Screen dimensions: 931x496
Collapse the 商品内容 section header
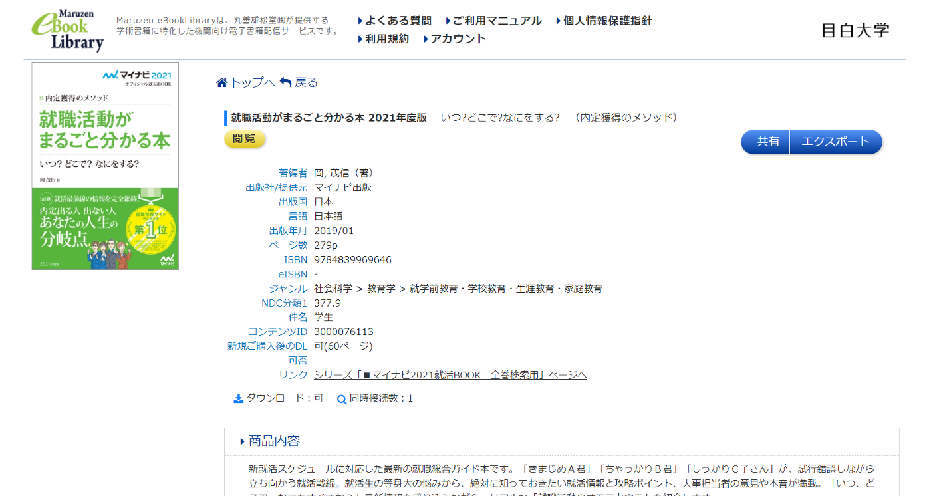(561, 441)
